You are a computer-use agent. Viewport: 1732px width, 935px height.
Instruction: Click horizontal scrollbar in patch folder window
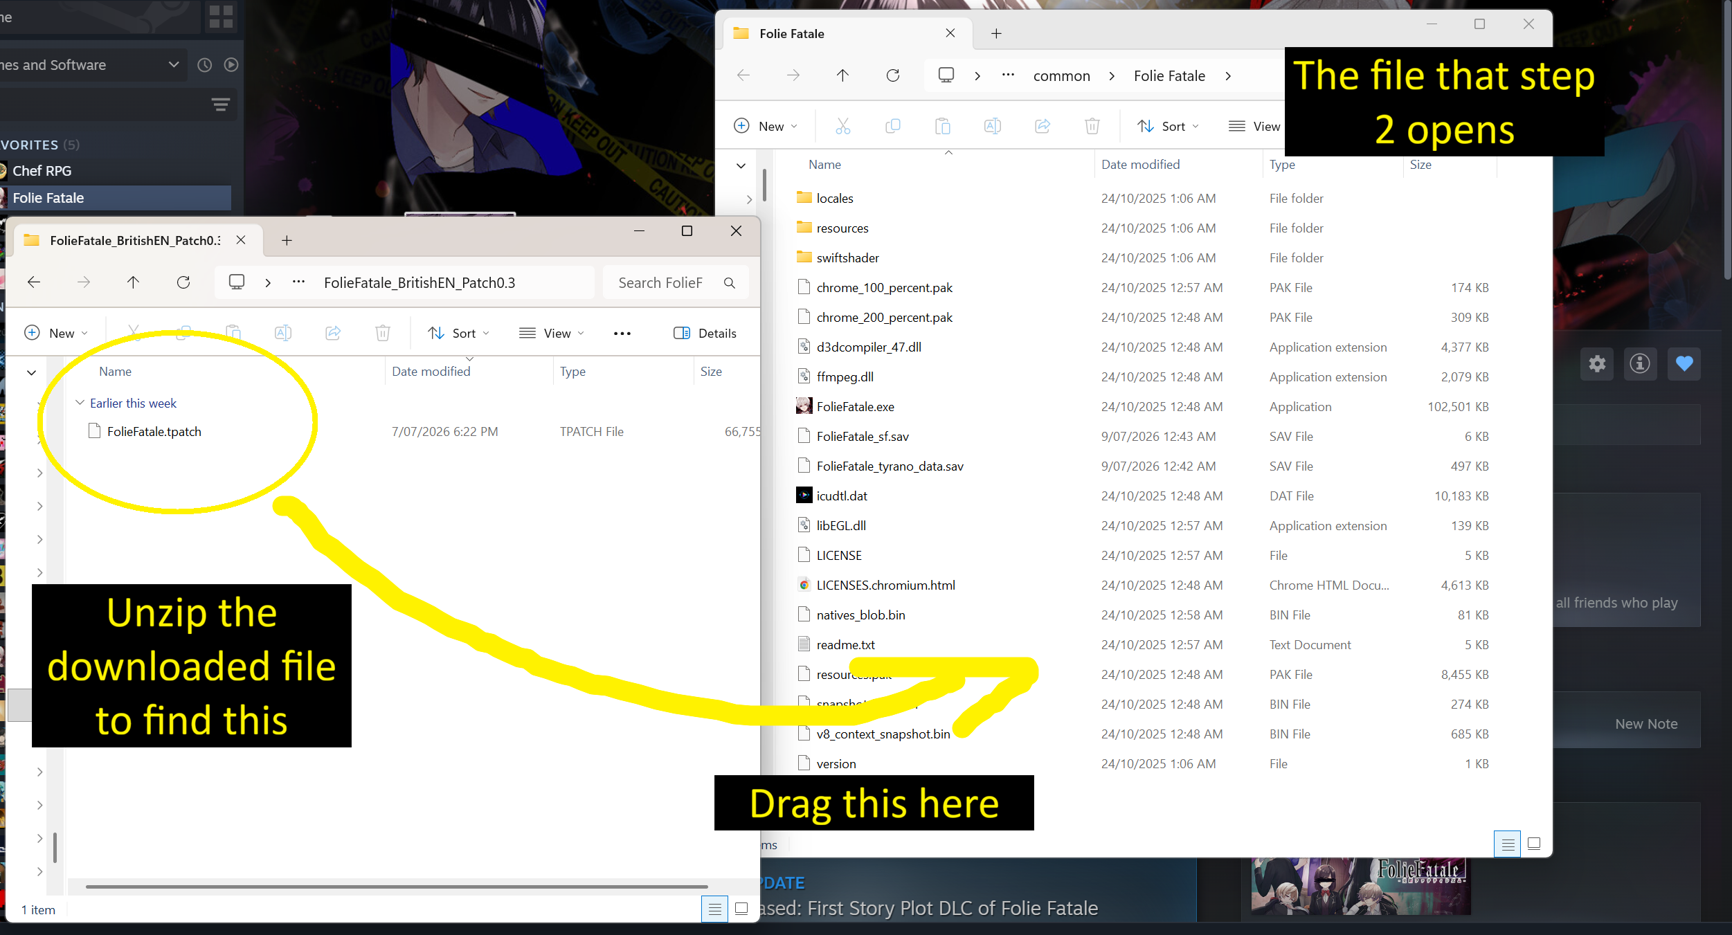pos(396,887)
